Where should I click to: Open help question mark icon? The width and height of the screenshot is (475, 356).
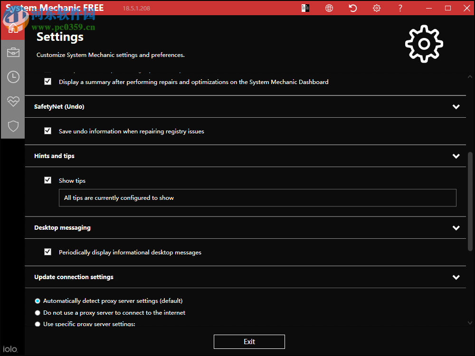click(x=400, y=8)
